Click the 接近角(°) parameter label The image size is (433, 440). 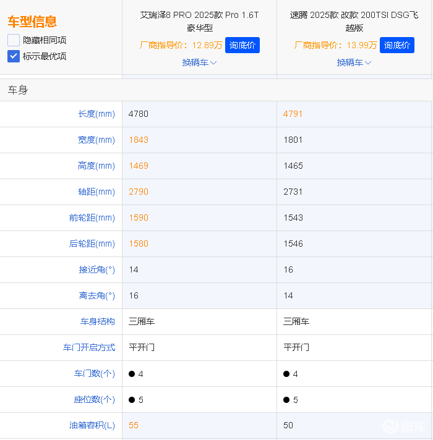click(x=97, y=269)
